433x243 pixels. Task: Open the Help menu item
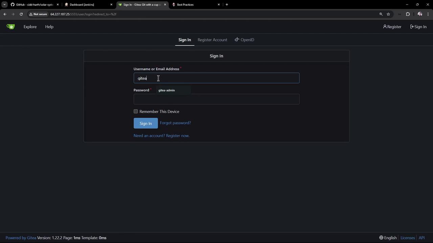pos(49,27)
